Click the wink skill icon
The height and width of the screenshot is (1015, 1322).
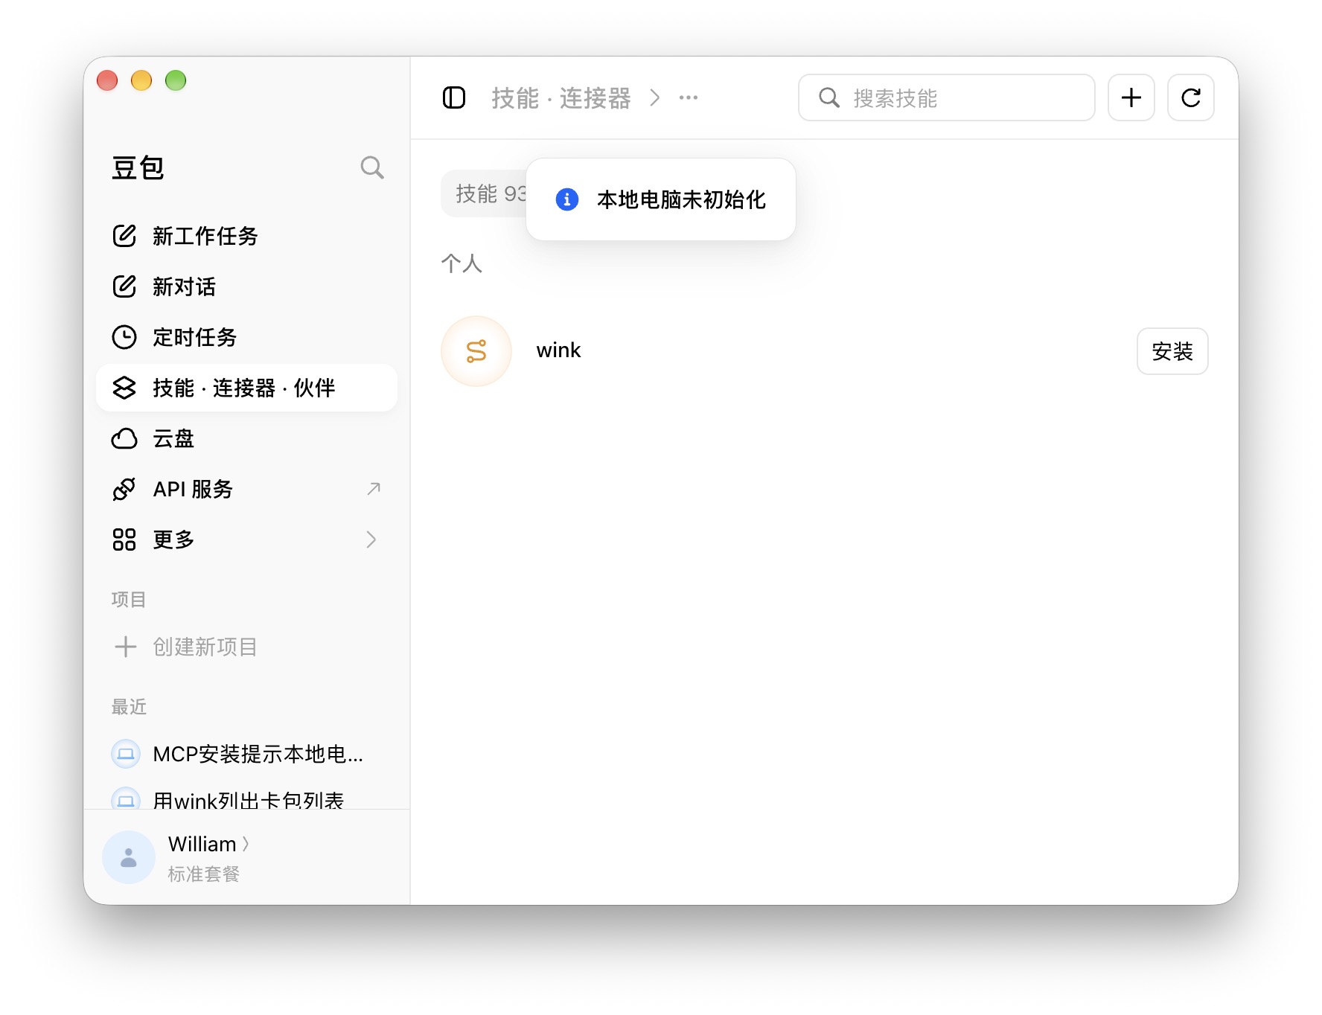click(476, 350)
